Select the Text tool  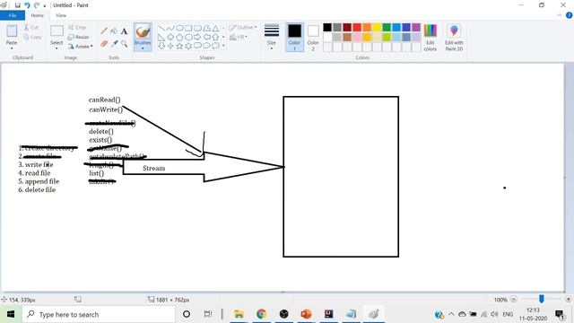124,31
